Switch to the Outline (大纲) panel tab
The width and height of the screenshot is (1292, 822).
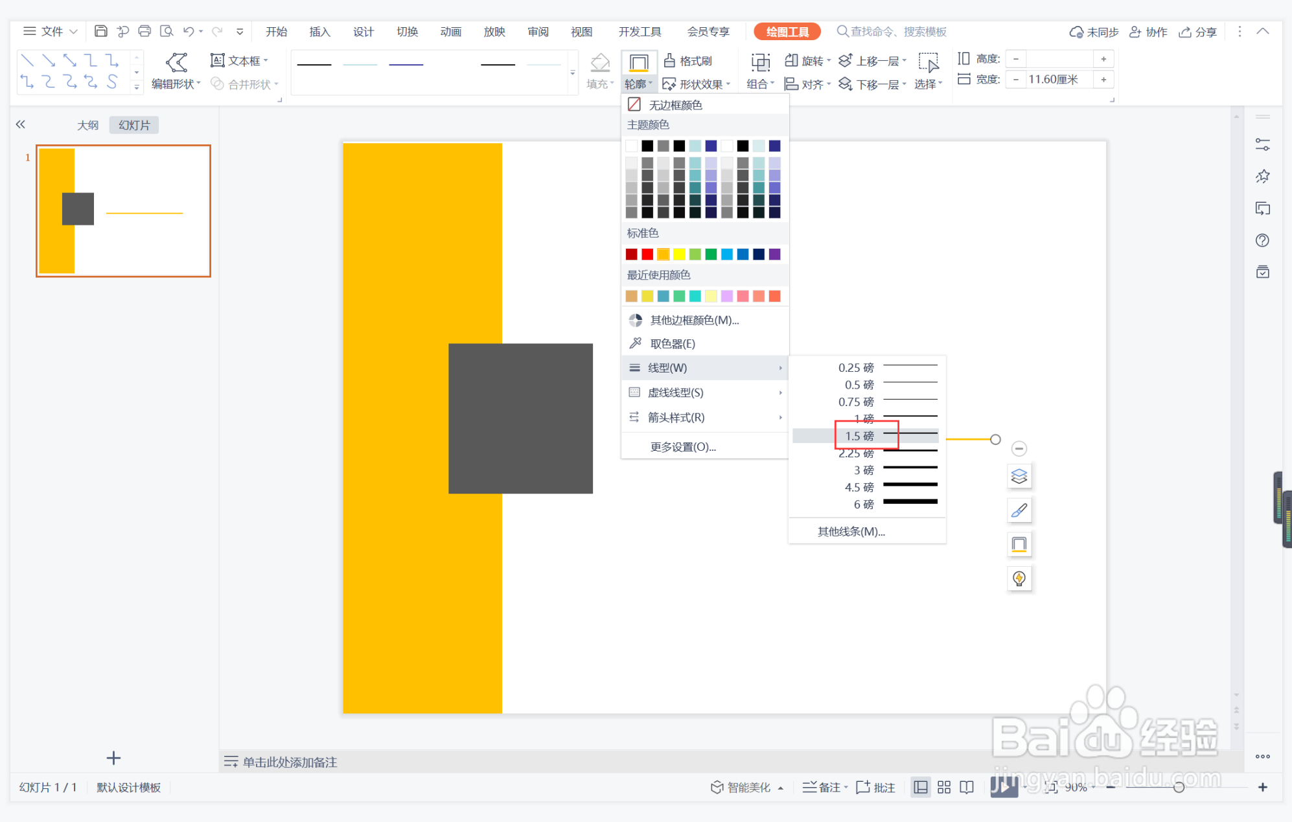pyautogui.click(x=88, y=125)
